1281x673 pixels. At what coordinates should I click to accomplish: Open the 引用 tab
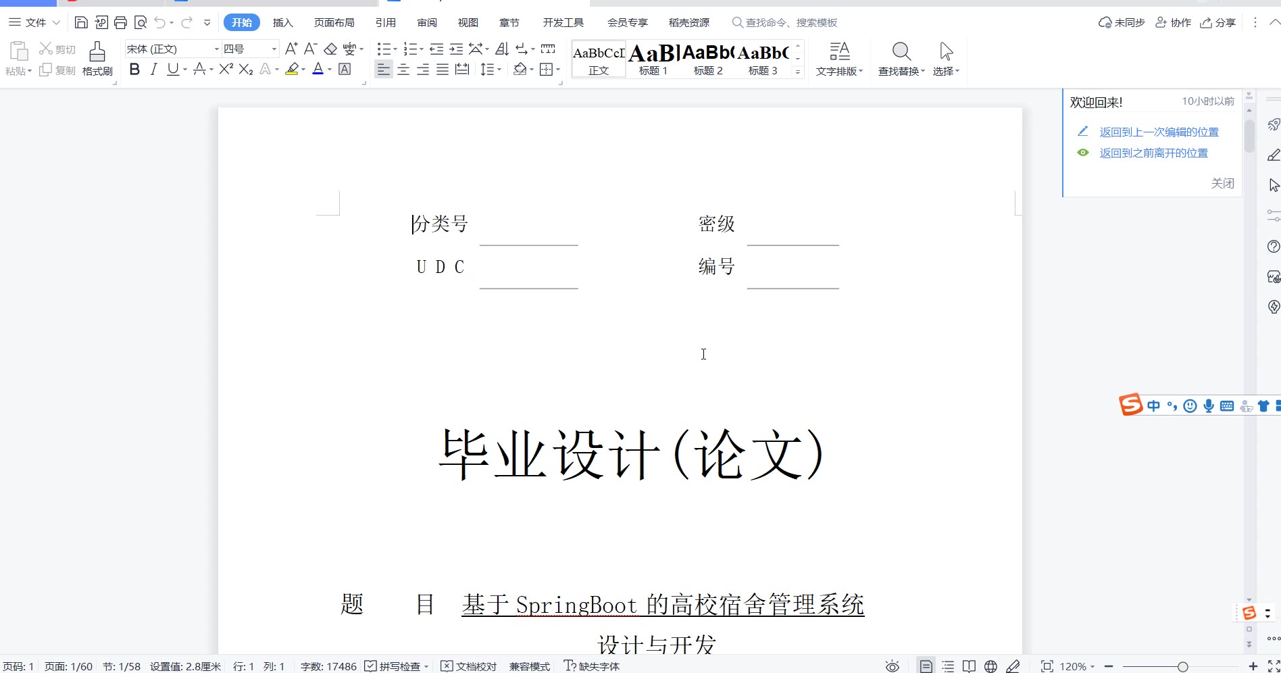[x=386, y=23]
